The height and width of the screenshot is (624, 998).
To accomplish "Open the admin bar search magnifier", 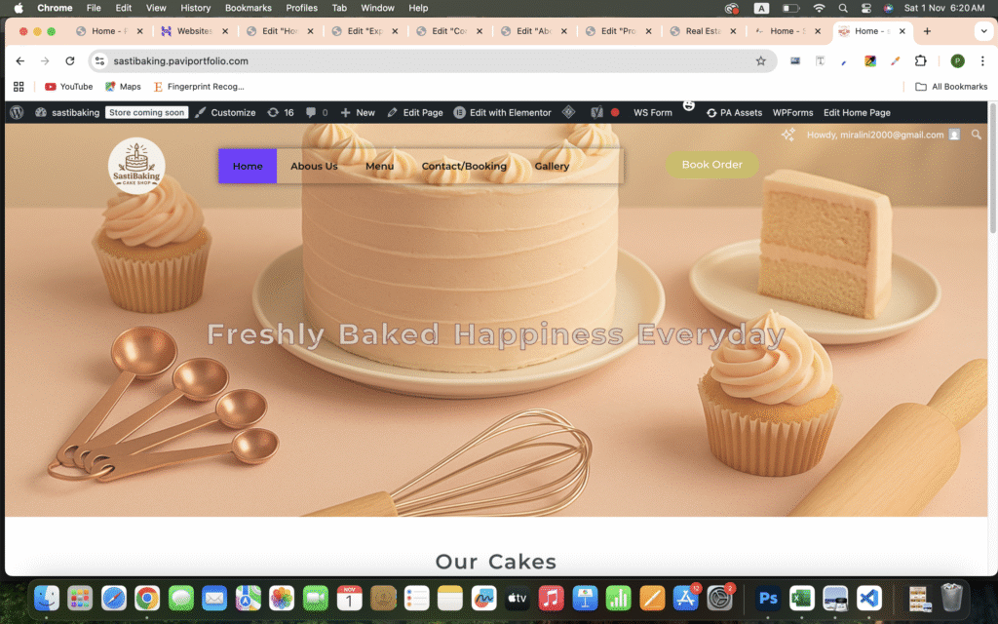I will pos(977,135).
